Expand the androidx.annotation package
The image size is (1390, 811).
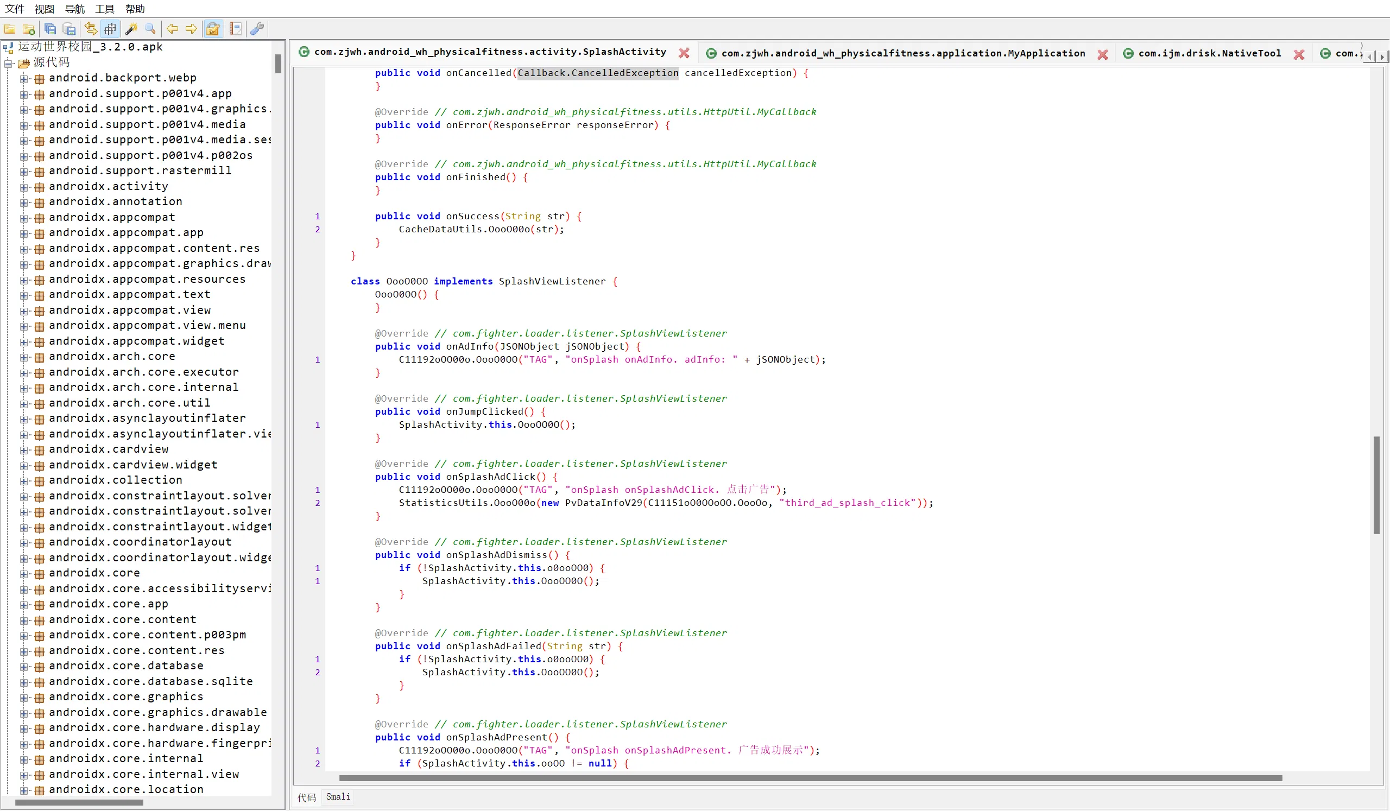point(24,203)
